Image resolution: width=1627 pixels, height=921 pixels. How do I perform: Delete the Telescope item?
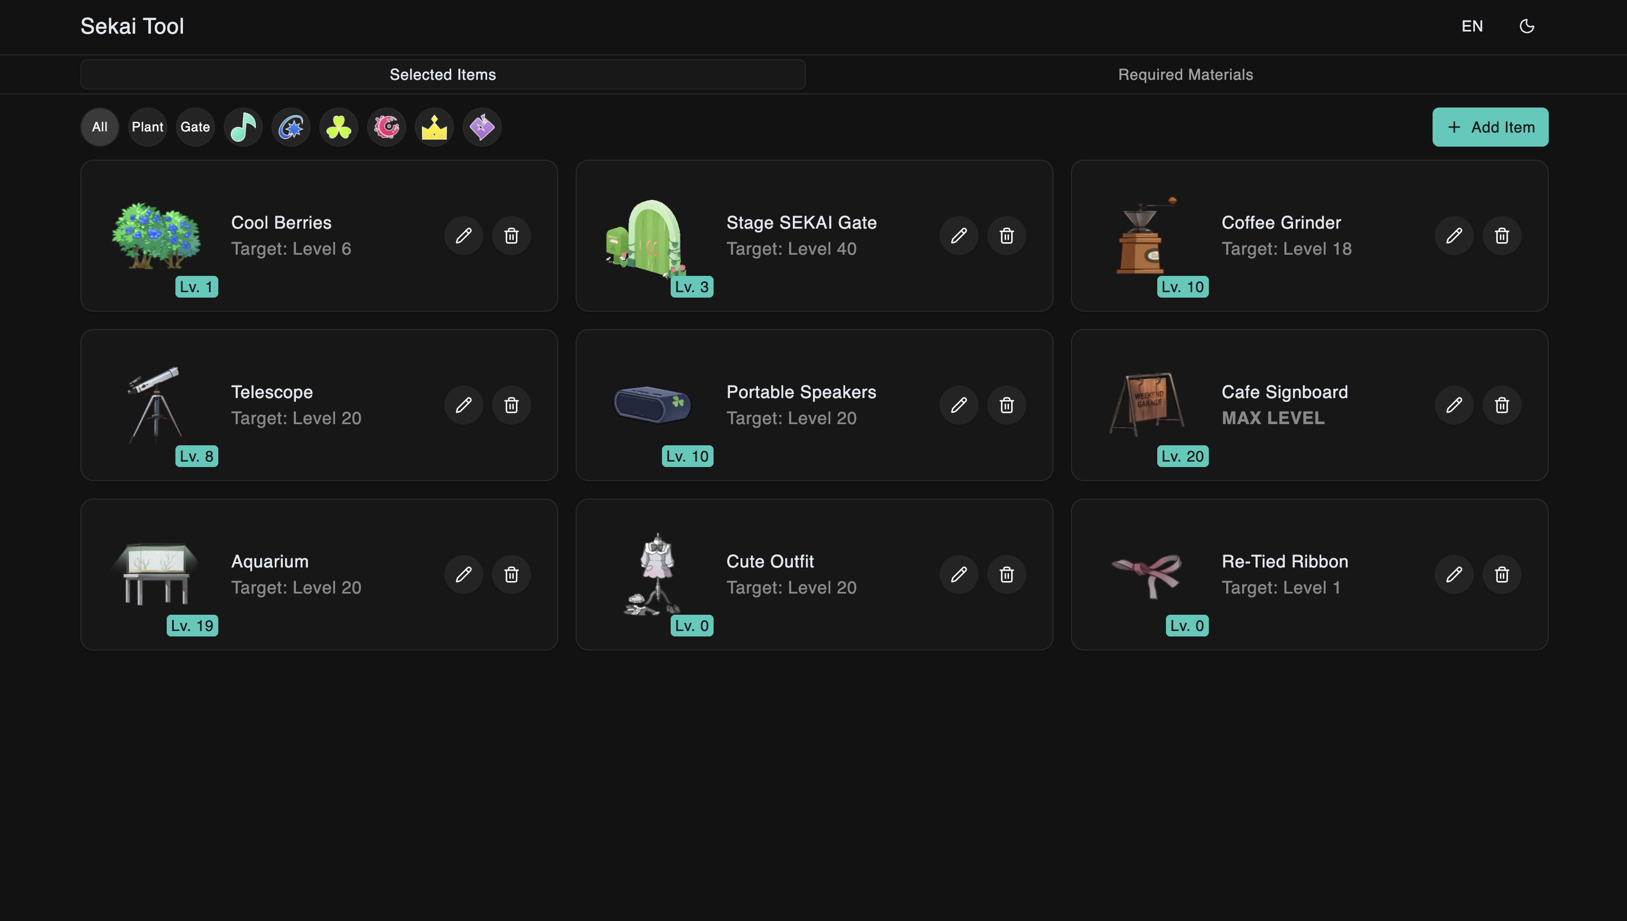pyautogui.click(x=511, y=405)
